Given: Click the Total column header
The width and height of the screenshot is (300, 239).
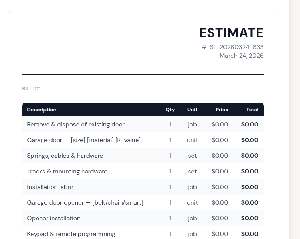Looking at the screenshot, I should point(252,110).
